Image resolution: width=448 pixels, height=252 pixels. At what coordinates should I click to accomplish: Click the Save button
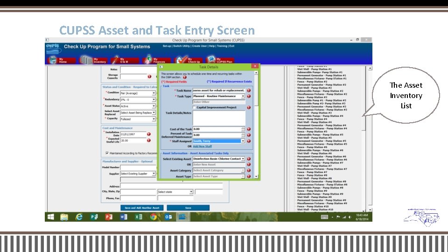188,208
